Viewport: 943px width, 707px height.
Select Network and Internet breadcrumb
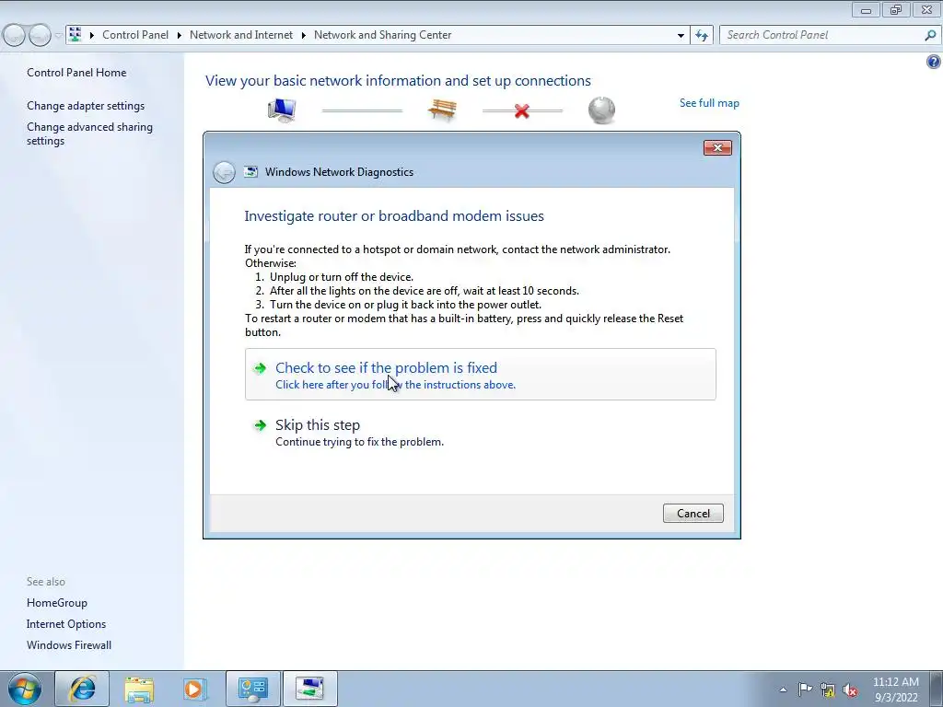tap(241, 35)
